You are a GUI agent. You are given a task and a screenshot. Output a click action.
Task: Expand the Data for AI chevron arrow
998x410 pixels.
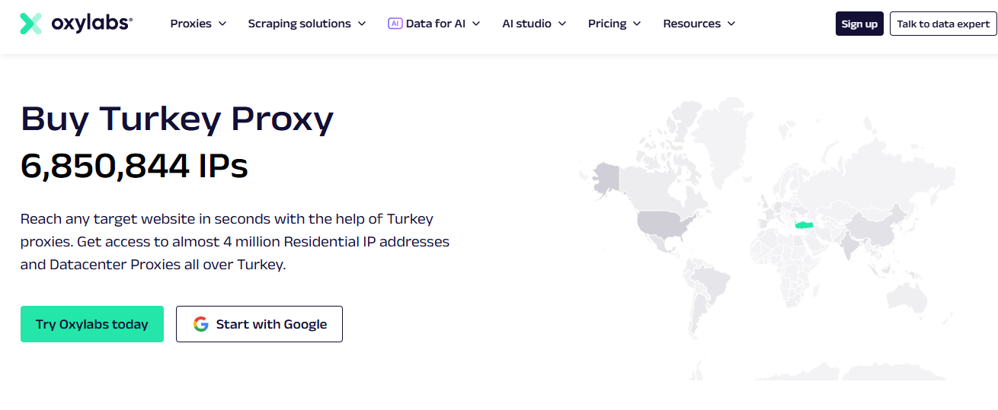coord(476,24)
